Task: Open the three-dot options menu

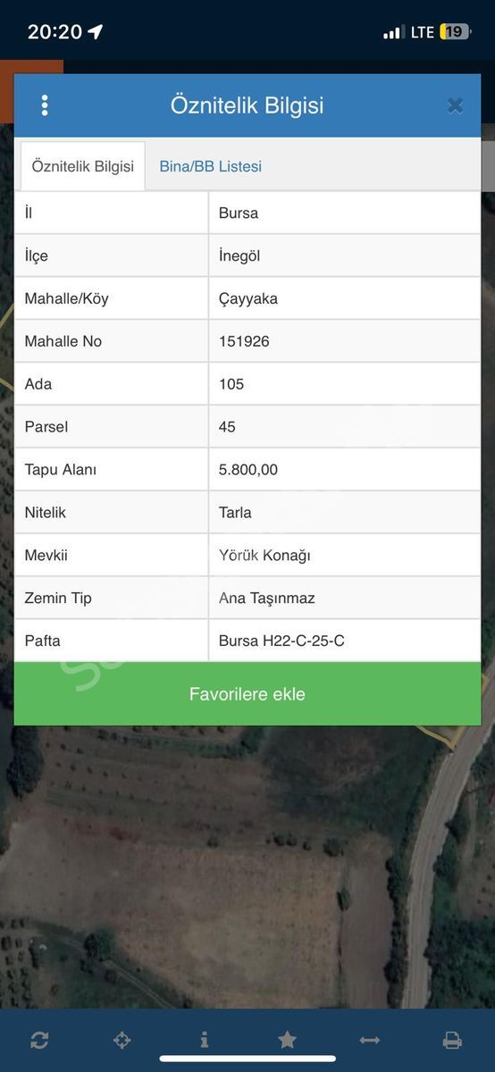Action: pos(44,105)
